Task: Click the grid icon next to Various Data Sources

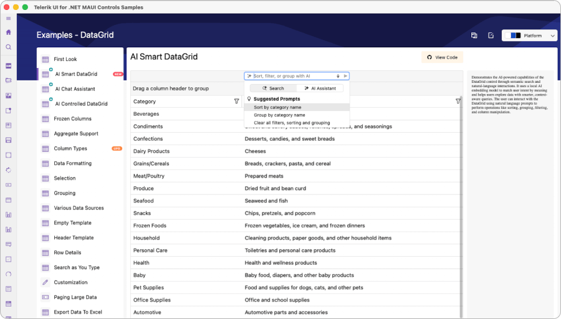Action: (x=46, y=208)
